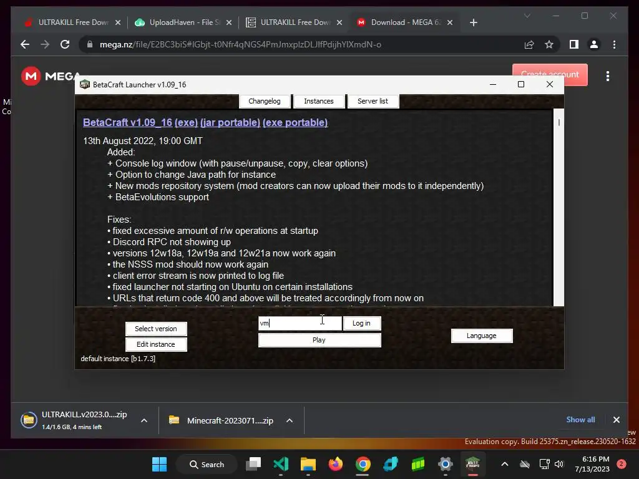
Task: Click the share page icon in address bar
Action: pos(529,44)
